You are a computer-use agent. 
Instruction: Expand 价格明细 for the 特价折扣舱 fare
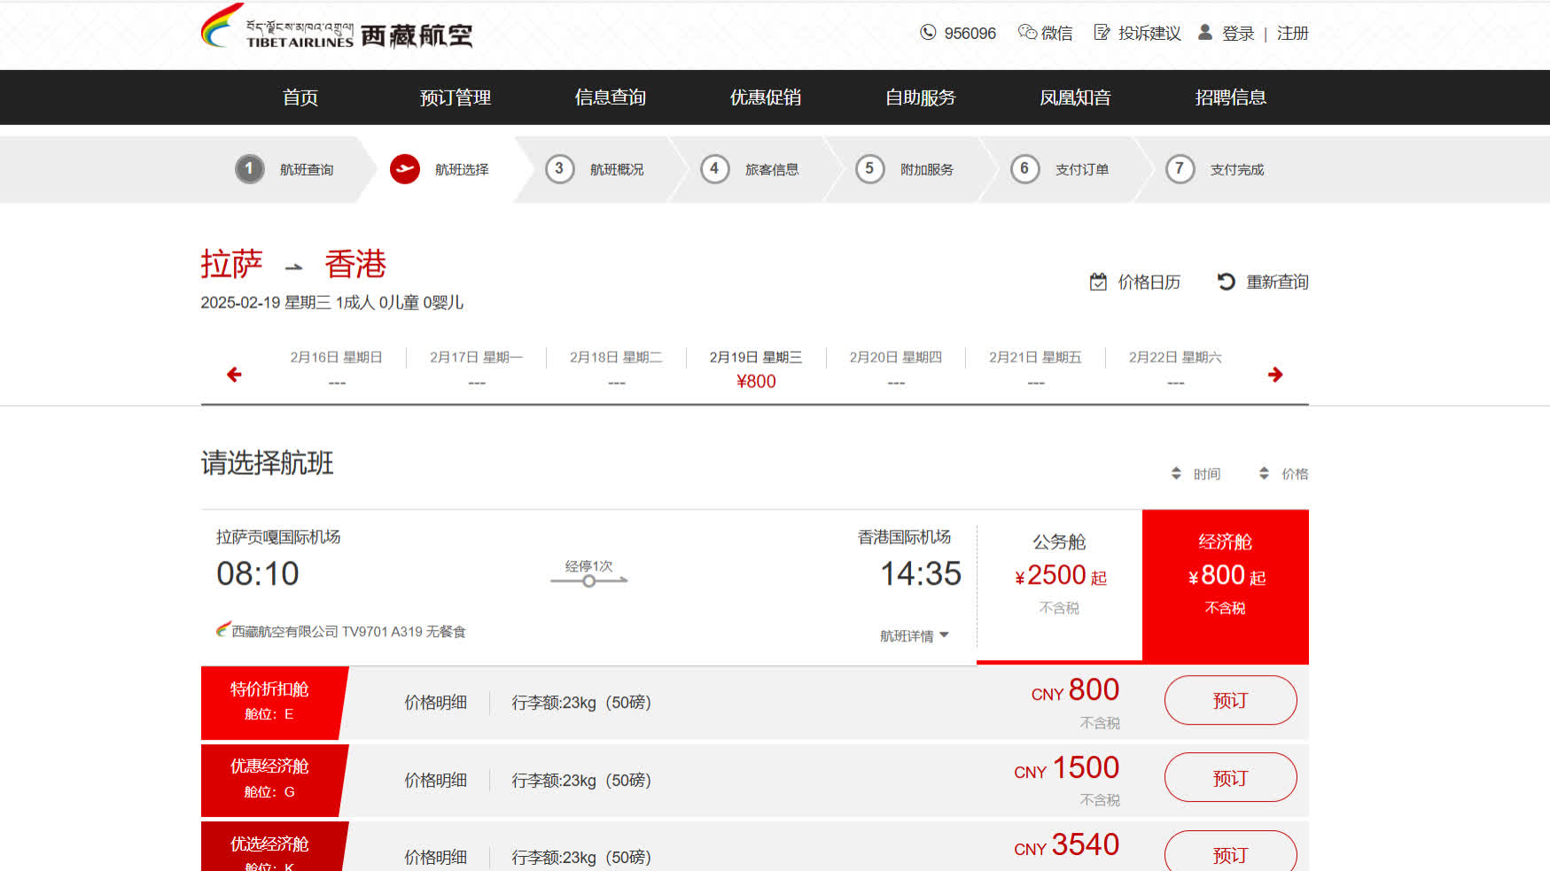point(435,703)
